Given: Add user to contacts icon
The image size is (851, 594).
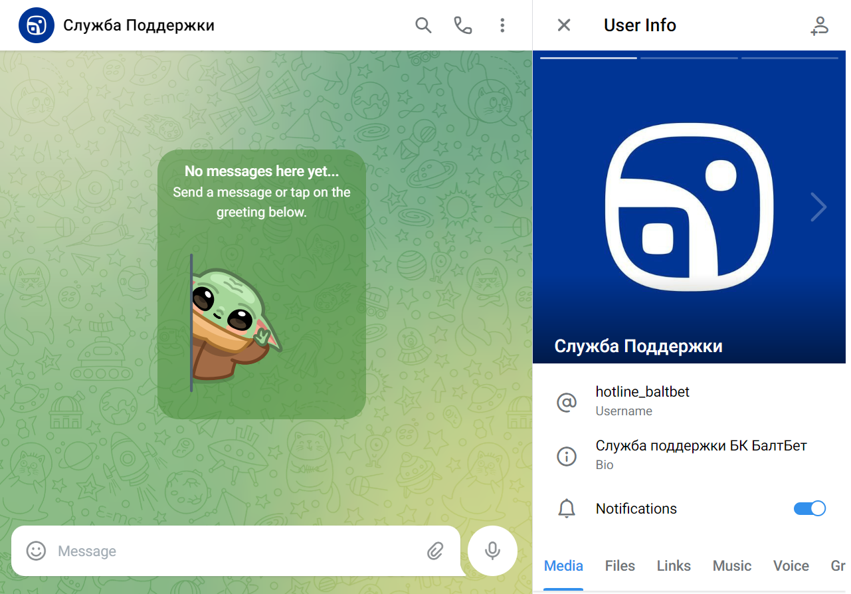Looking at the screenshot, I should [819, 25].
